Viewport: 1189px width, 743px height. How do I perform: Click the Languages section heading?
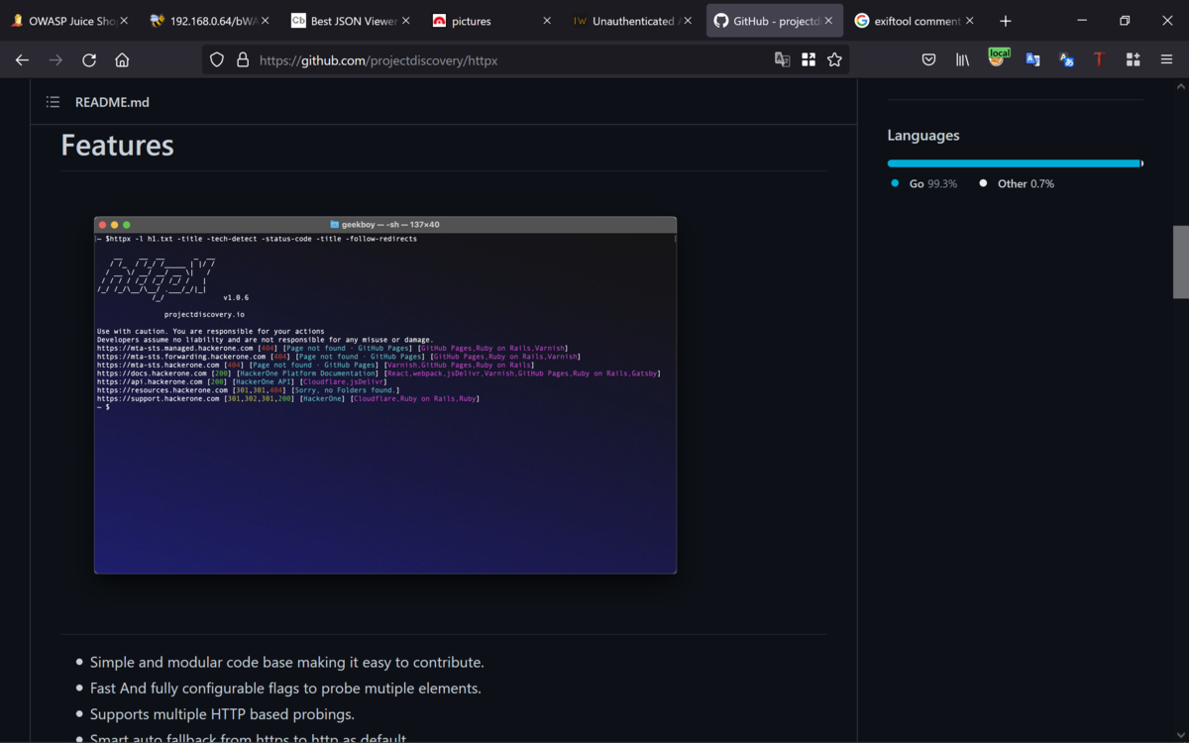pyautogui.click(x=923, y=136)
